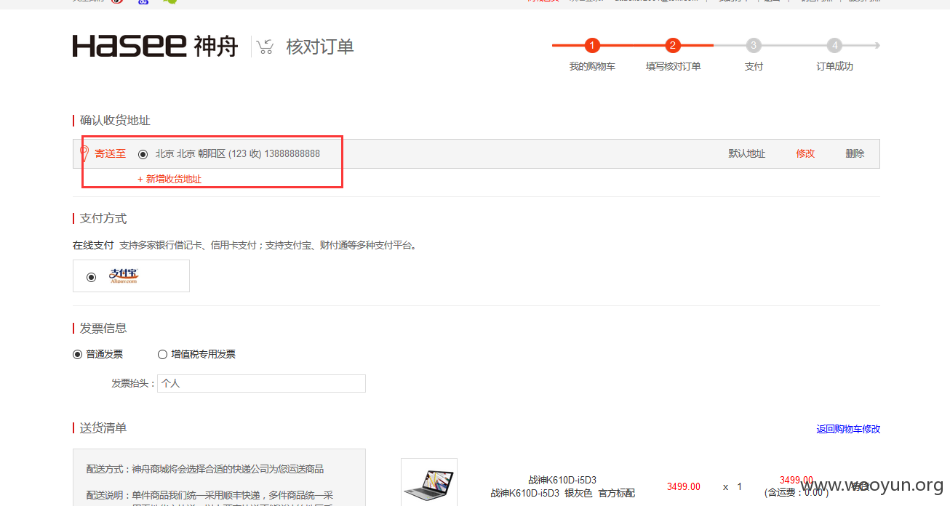This screenshot has height=506, width=950.
Task: Click the 填写核对订单 step label
Action: [x=674, y=66]
